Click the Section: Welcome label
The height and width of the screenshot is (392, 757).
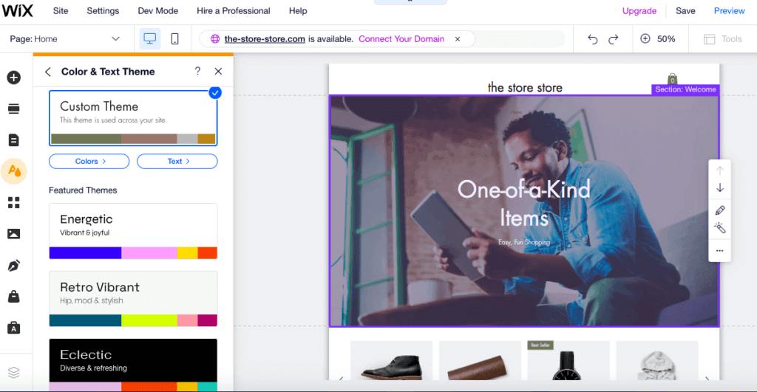click(685, 89)
